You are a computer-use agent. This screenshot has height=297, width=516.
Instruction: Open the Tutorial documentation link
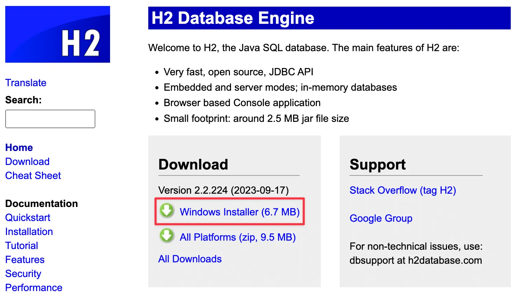[22, 246]
